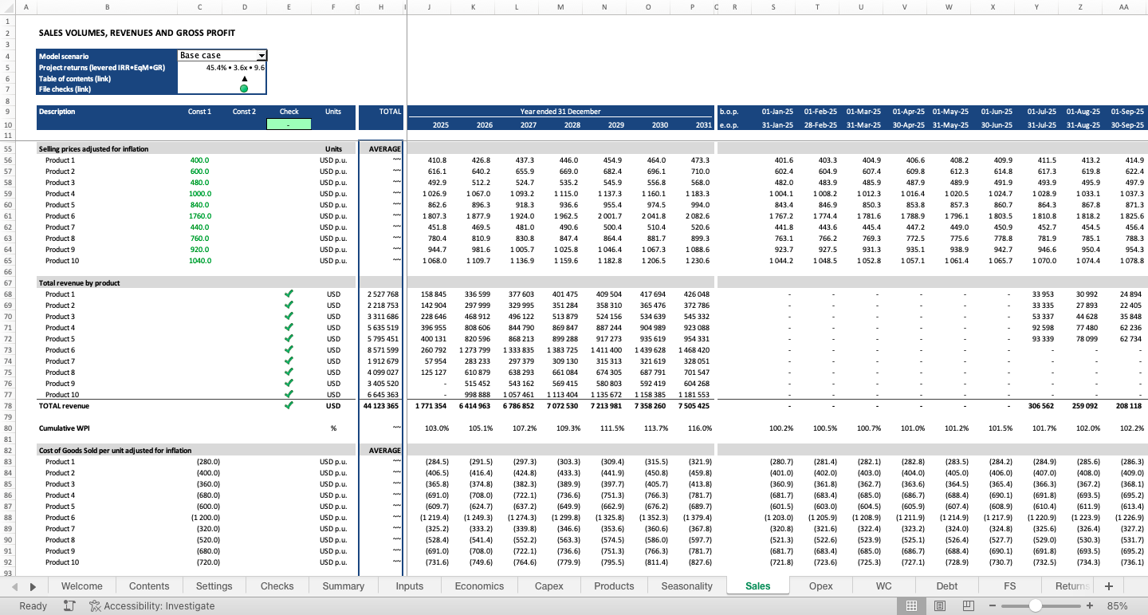
Task: Go to the Inputs sheet tab
Action: [410, 586]
